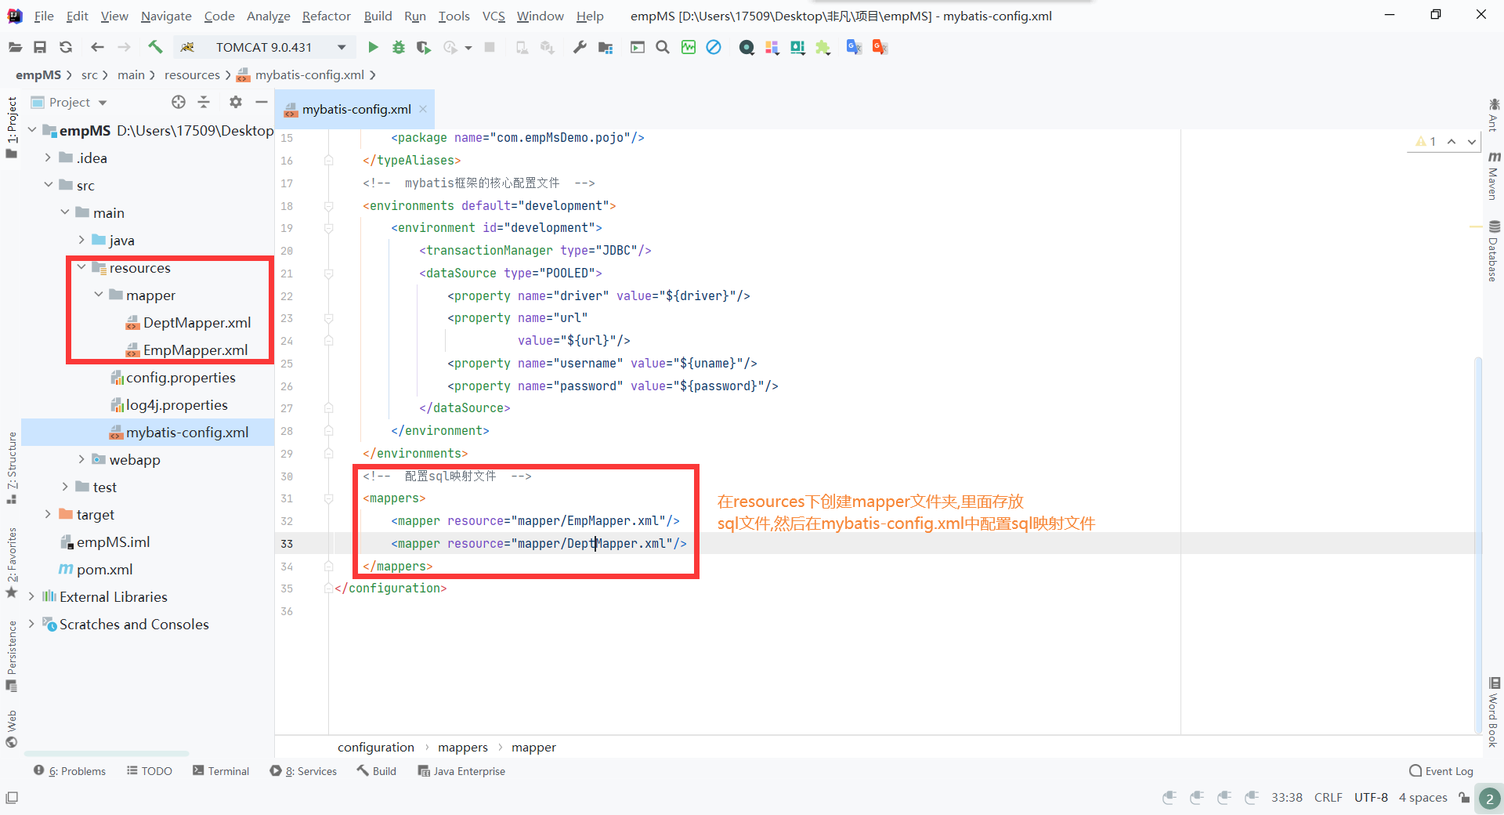The image size is (1504, 815).
Task: Go to next highlighted error arrow
Action: coord(1472,141)
